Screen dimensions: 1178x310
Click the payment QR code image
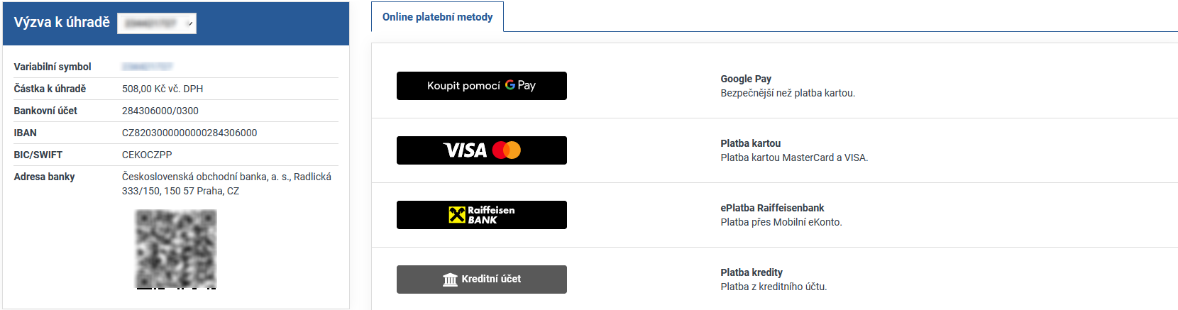(x=176, y=249)
